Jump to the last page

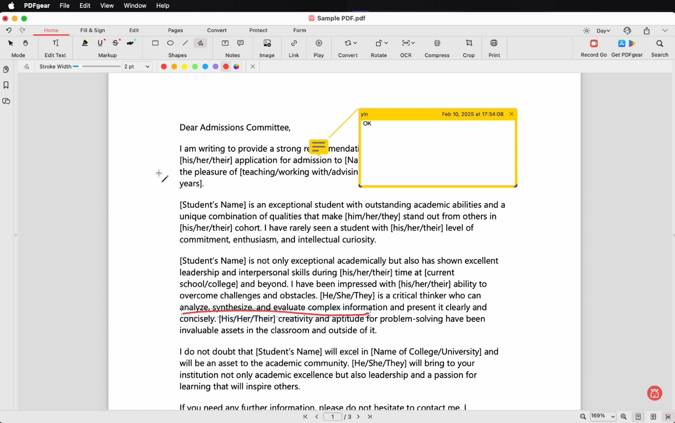pyautogui.click(x=370, y=417)
